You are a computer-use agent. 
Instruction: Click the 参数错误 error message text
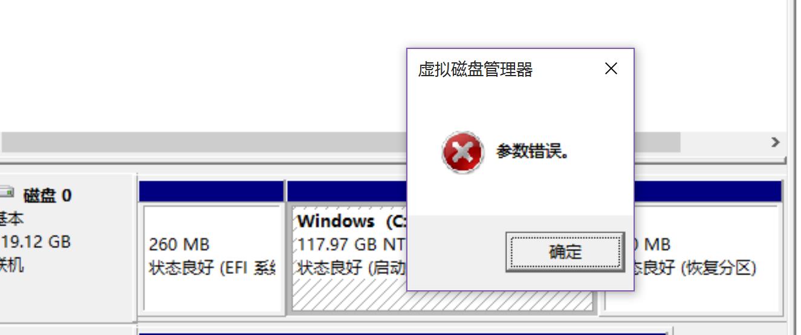533,151
